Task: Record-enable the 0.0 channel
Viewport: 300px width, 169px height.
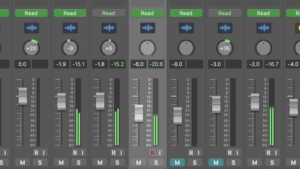Action: click(36, 153)
